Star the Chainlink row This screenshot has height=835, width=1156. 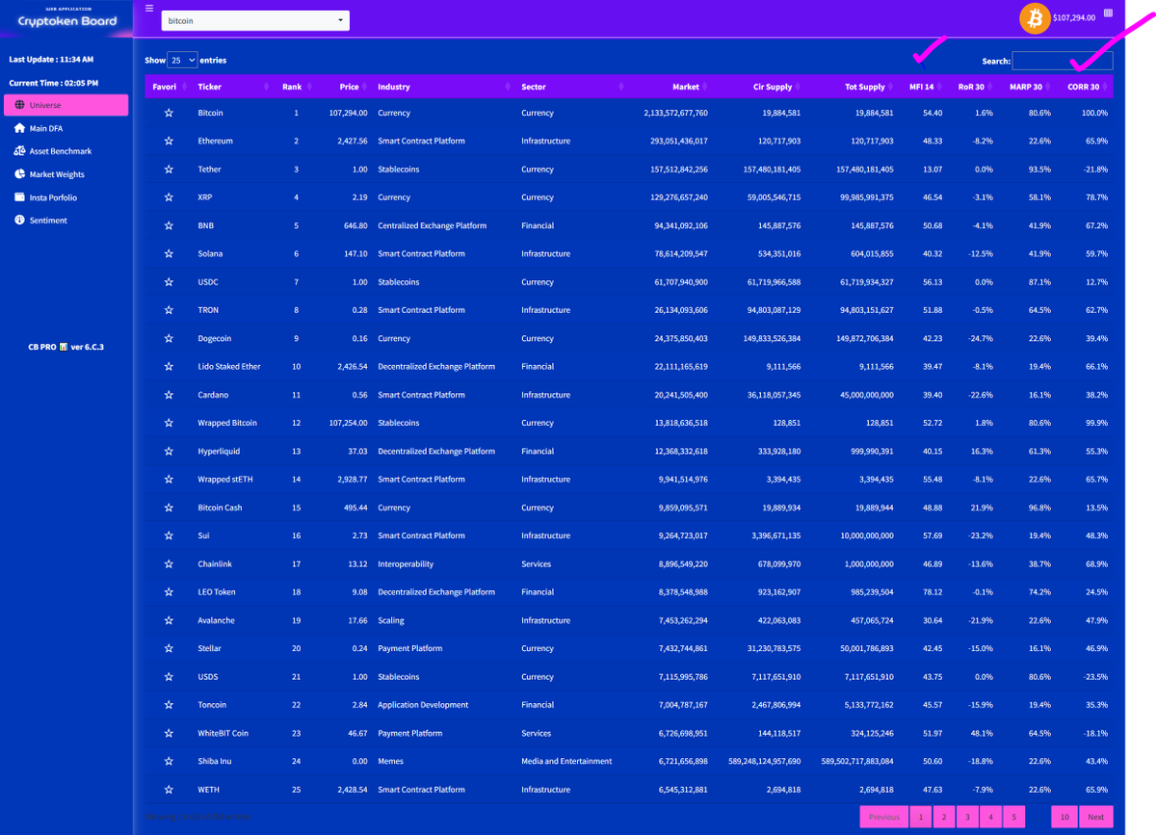point(169,564)
